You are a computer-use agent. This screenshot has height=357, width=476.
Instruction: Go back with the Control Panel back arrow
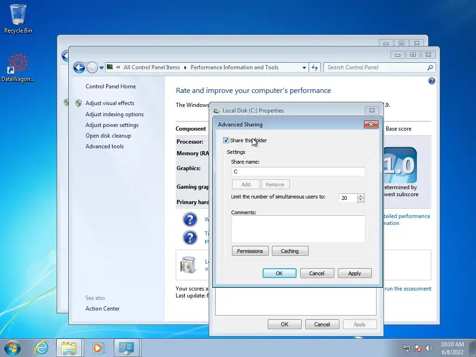coord(79,67)
